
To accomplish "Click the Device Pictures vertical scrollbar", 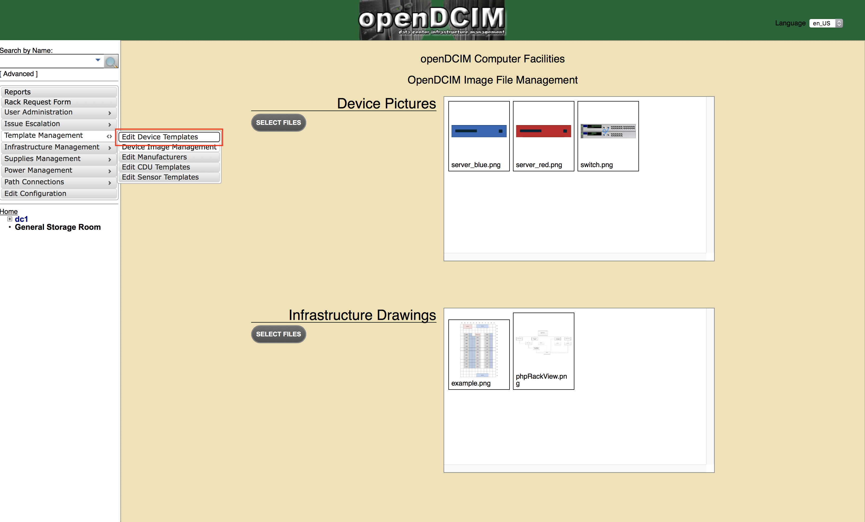I will pyautogui.click(x=710, y=175).
